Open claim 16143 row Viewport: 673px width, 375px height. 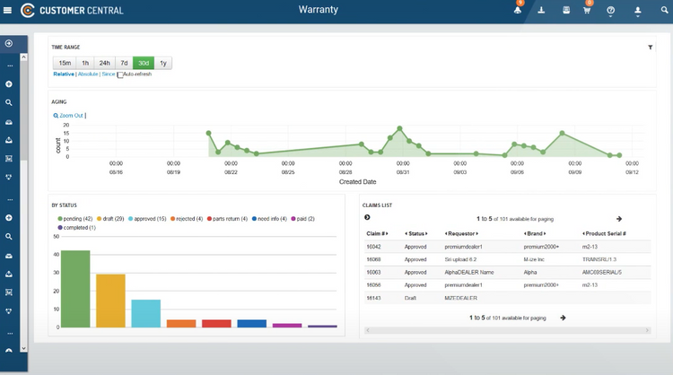pos(507,298)
